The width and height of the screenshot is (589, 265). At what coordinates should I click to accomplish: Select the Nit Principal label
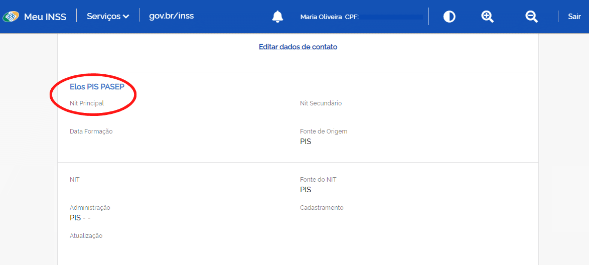pos(87,103)
